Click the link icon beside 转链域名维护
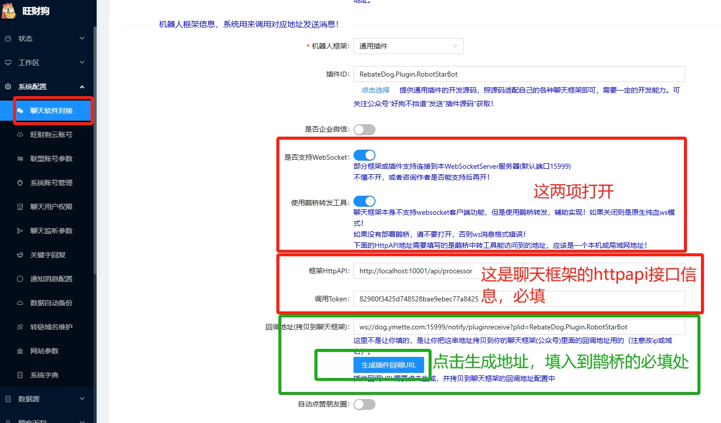This screenshot has width=721, height=423. [20, 327]
